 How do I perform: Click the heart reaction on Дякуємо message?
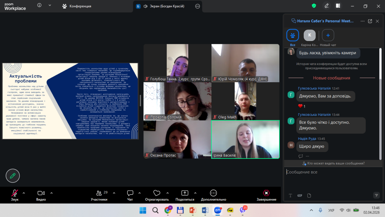pos(301,106)
